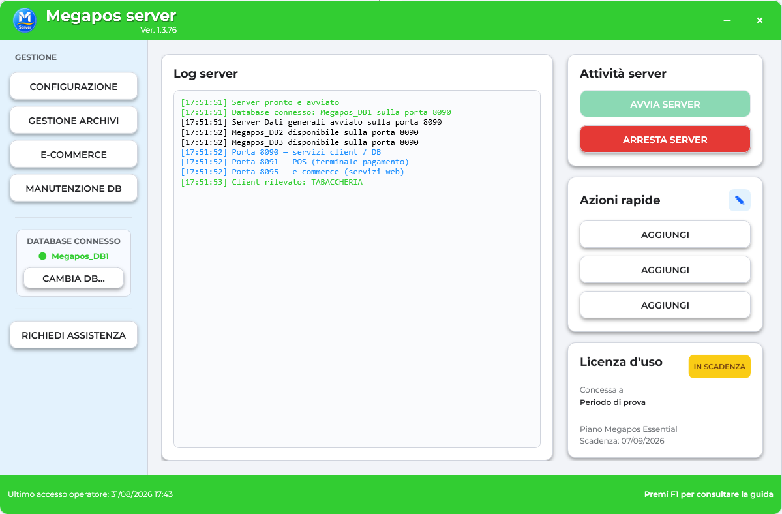Click the third AGGIUNGI quick action button
This screenshot has height=514, width=782.
point(665,305)
